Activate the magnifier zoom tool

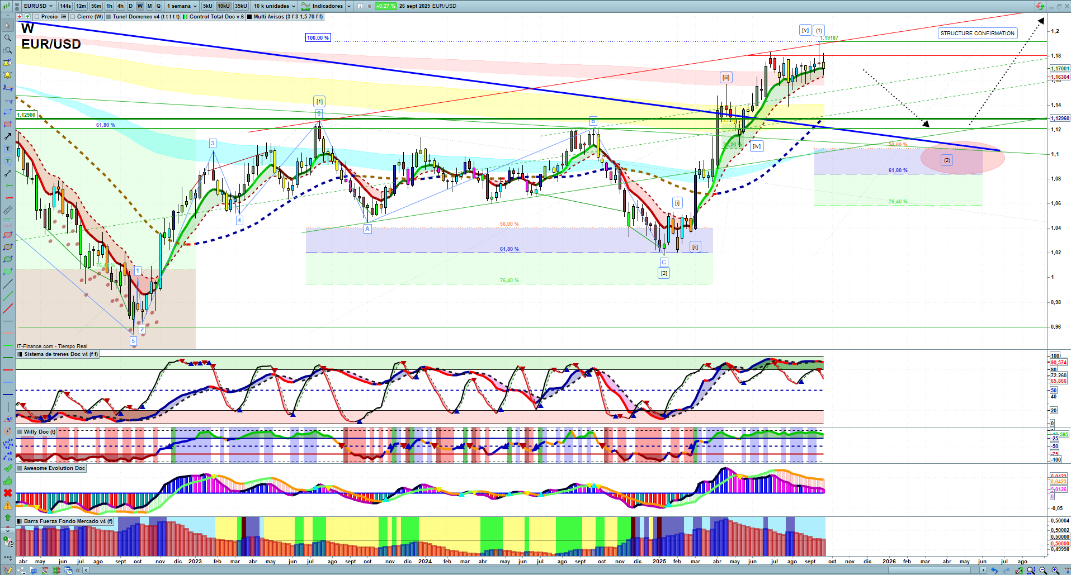click(8, 38)
